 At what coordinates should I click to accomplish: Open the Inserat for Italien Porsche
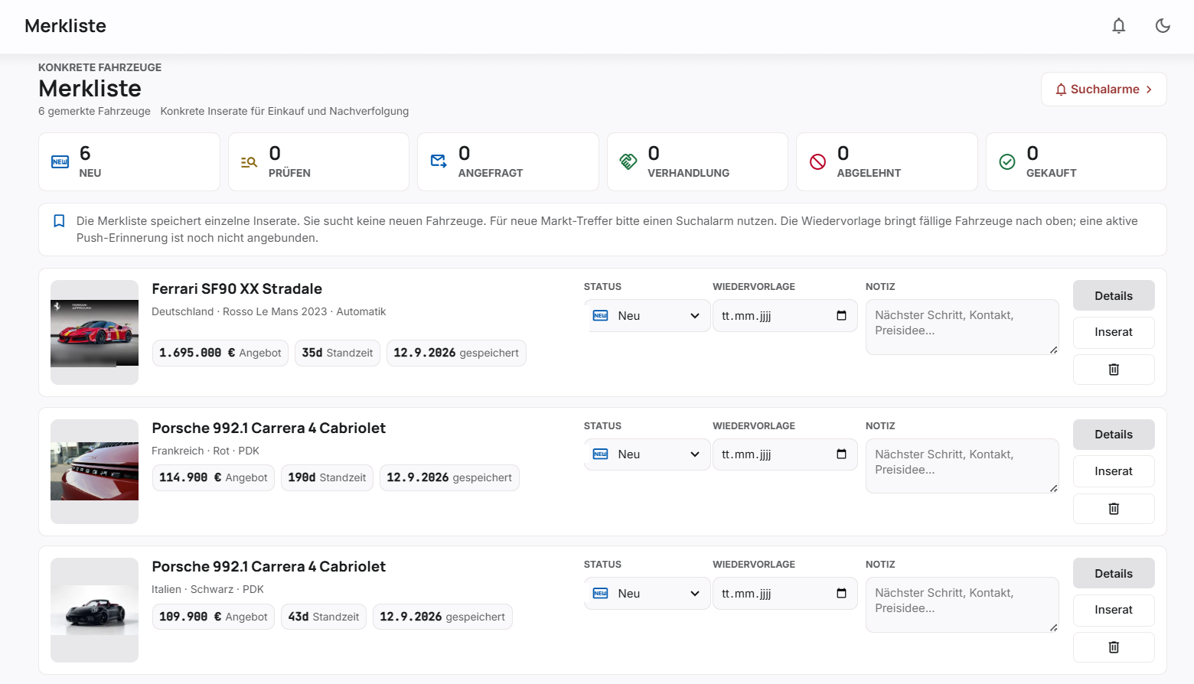click(1114, 610)
